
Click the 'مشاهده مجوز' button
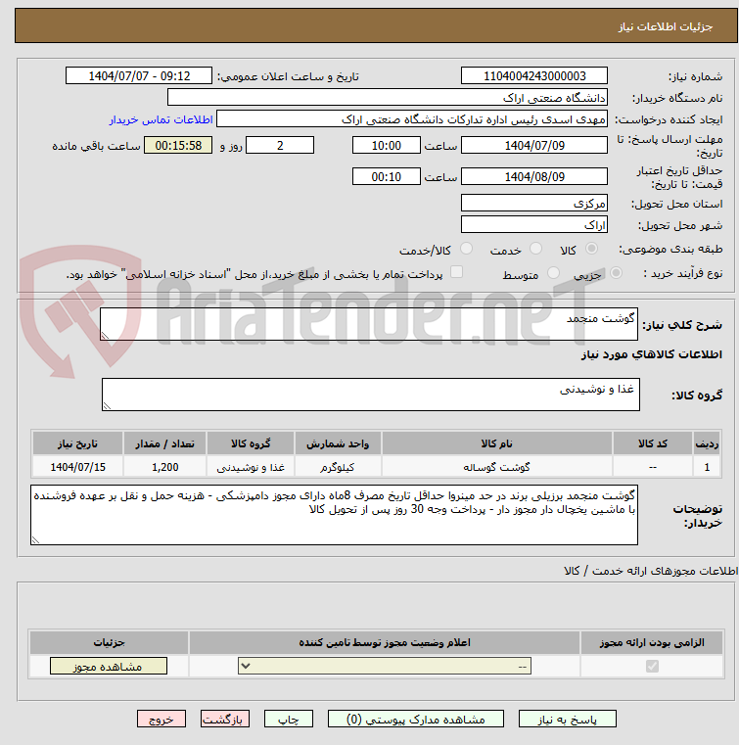(109, 666)
